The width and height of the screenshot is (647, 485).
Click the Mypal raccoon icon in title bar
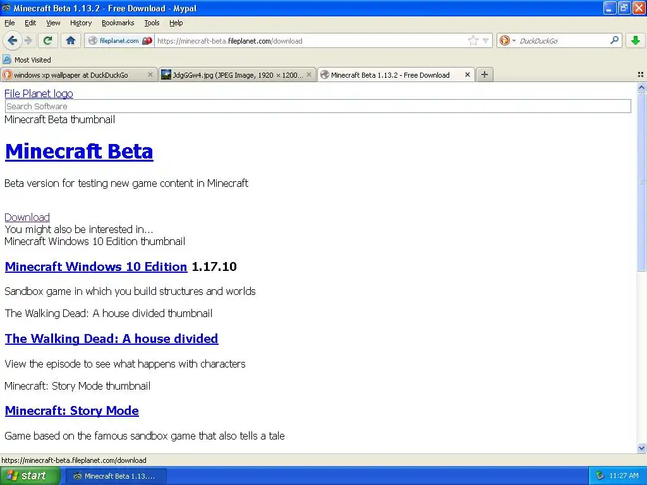6,8
